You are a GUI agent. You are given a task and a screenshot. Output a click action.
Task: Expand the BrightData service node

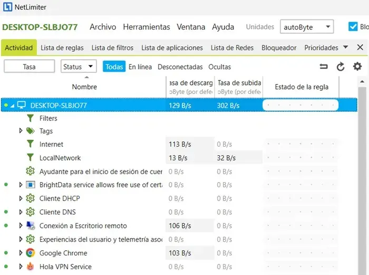21,185
